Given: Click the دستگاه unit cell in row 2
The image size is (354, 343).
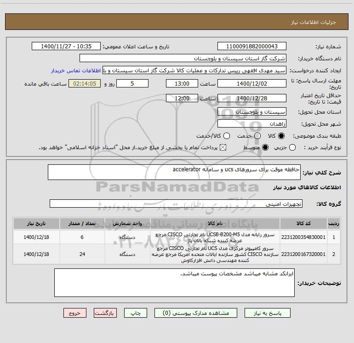Looking at the screenshot, I should [x=127, y=254].
